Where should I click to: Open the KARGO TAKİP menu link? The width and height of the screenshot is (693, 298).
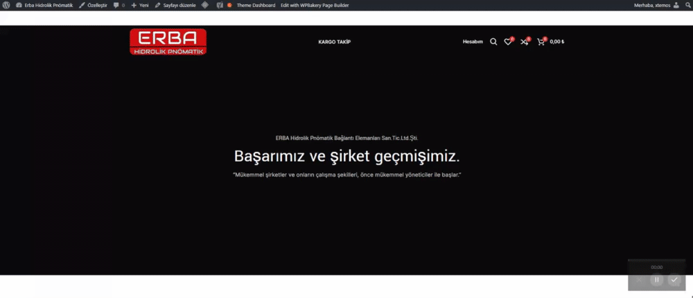(x=334, y=42)
